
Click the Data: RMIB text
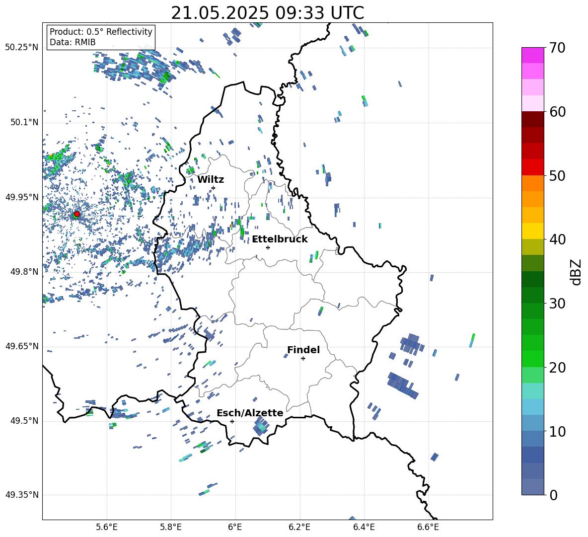(73, 42)
